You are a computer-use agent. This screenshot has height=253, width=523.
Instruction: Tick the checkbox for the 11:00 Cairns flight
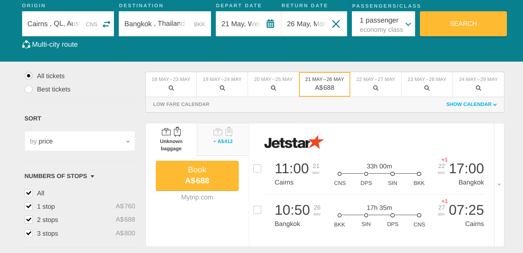tap(257, 168)
